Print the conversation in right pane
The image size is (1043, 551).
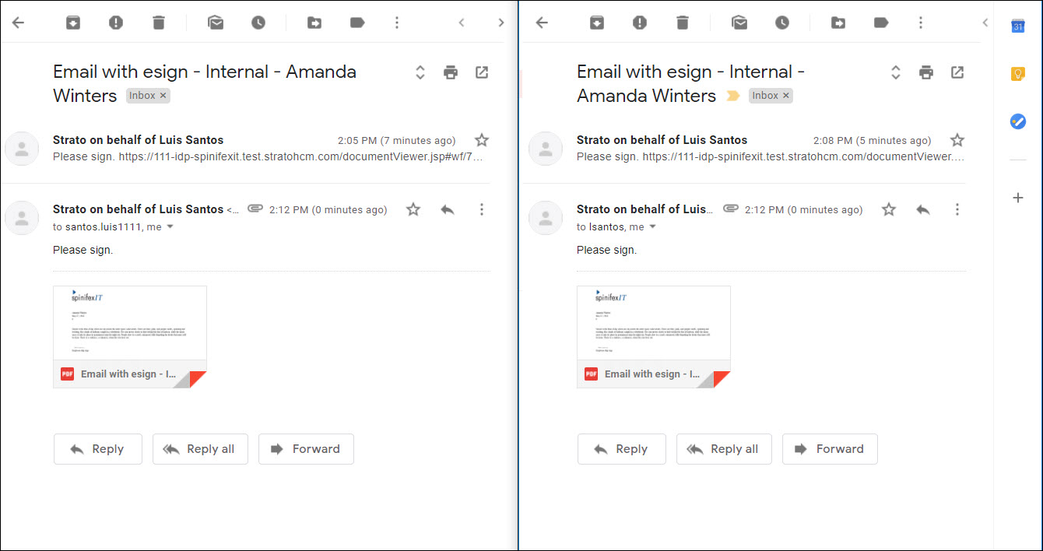click(925, 72)
